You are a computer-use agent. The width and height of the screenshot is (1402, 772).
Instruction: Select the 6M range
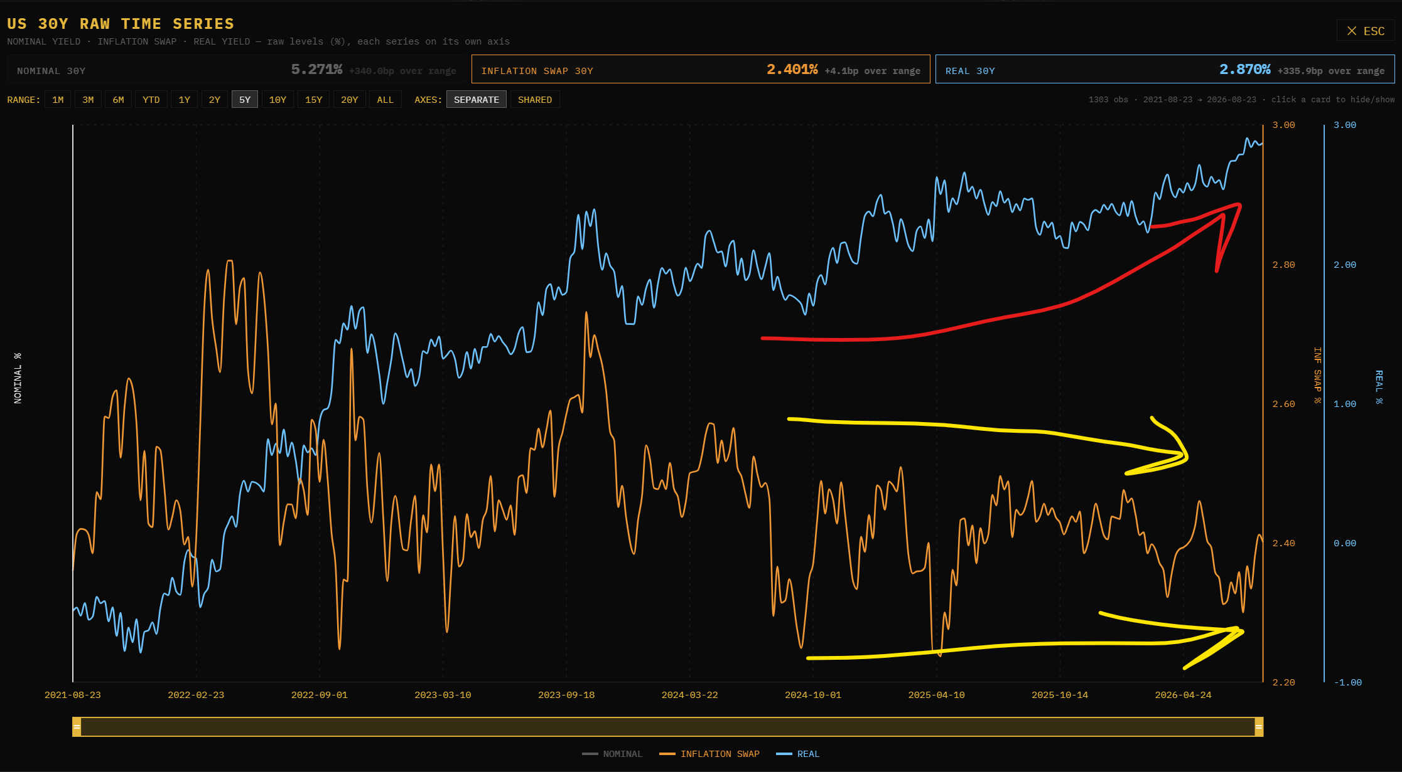tap(118, 100)
